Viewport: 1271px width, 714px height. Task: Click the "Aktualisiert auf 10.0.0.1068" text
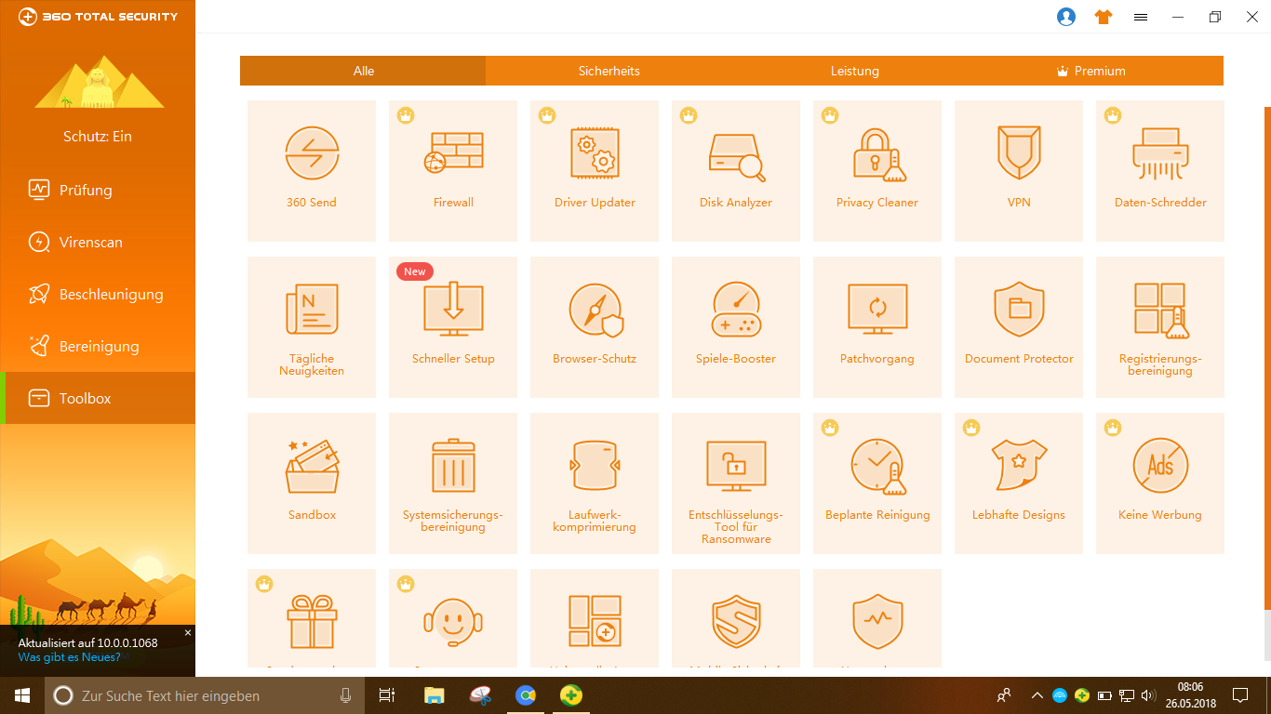pos(87,642)
